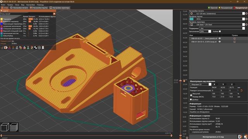Toggle Custom G-codes icon in legend toolbar
248x139 pixels.
click(x=32, y=47)
